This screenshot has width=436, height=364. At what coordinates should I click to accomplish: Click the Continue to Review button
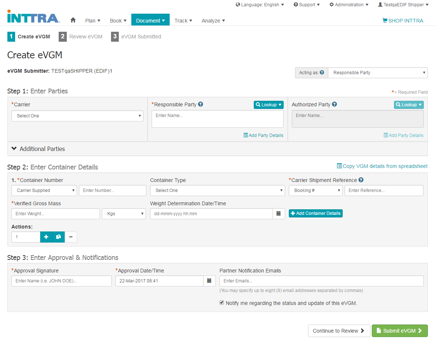pos(339,331)
